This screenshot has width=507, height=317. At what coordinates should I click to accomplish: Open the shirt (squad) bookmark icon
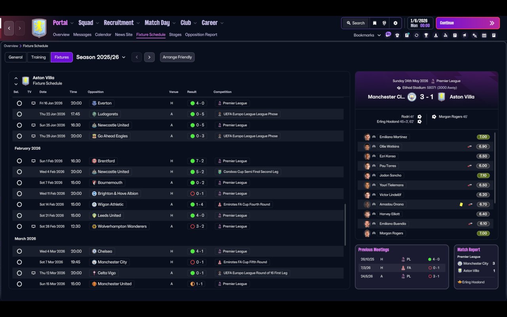[397, 35]
